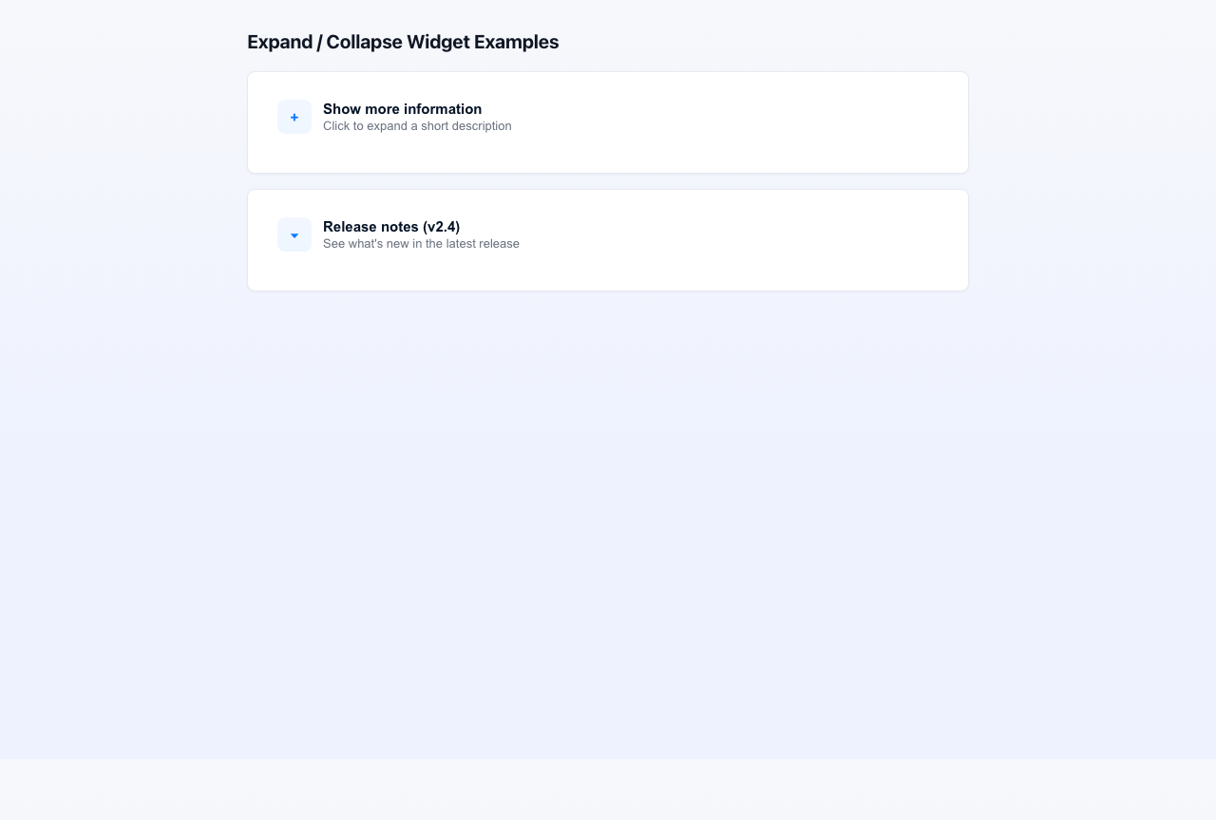Toggle visibility of the description content
The width and height of the screenshot is (1216, 820).
294,116
